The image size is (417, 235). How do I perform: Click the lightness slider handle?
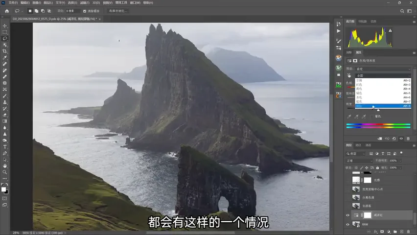click(378, 110)
